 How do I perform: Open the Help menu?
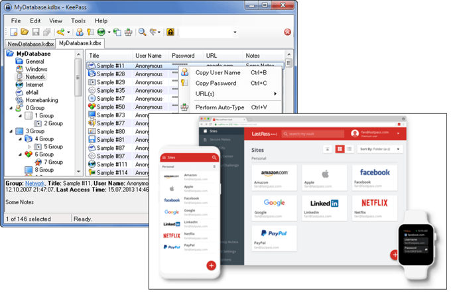pos(101,21)
